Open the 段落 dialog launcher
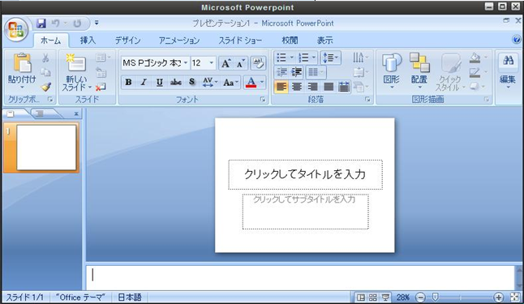 [367, 100]
